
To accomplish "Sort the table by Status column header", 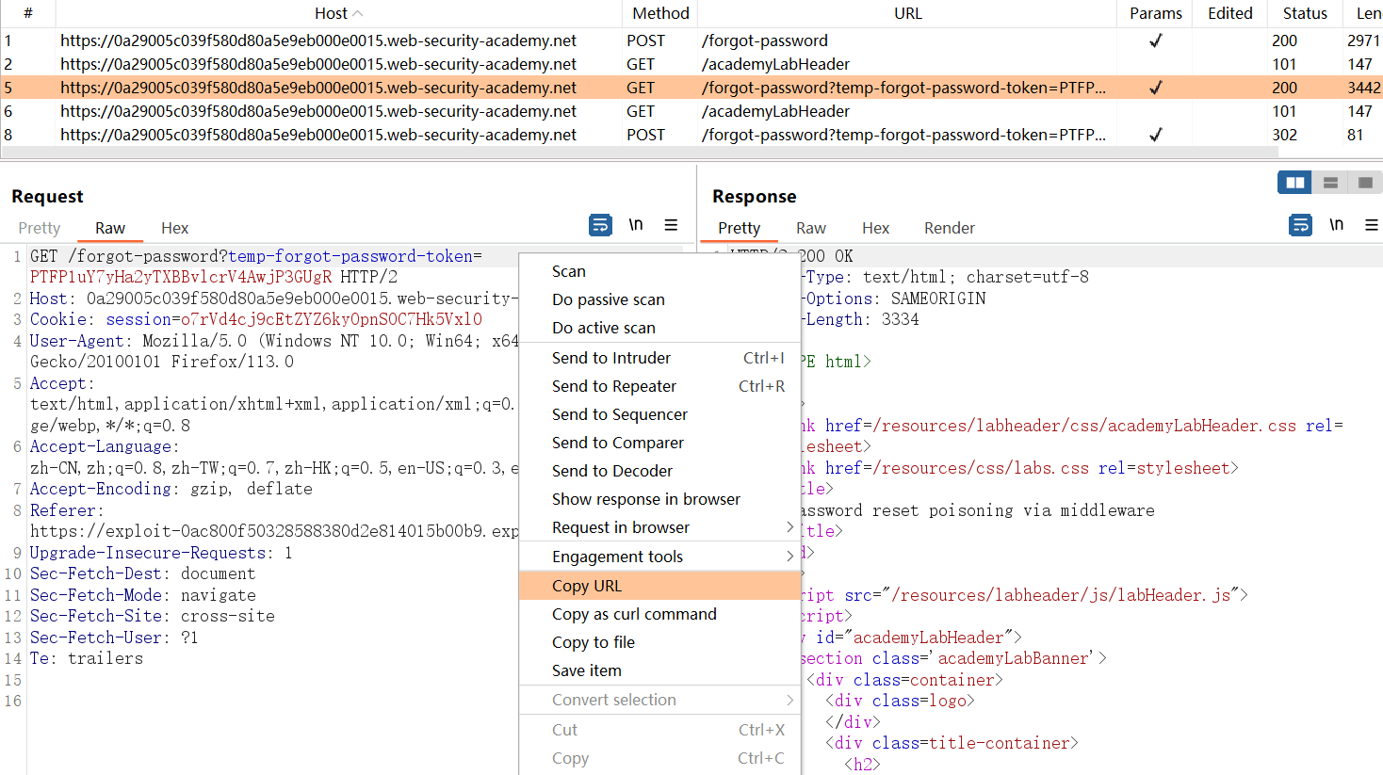I will tap(1304, 13).
